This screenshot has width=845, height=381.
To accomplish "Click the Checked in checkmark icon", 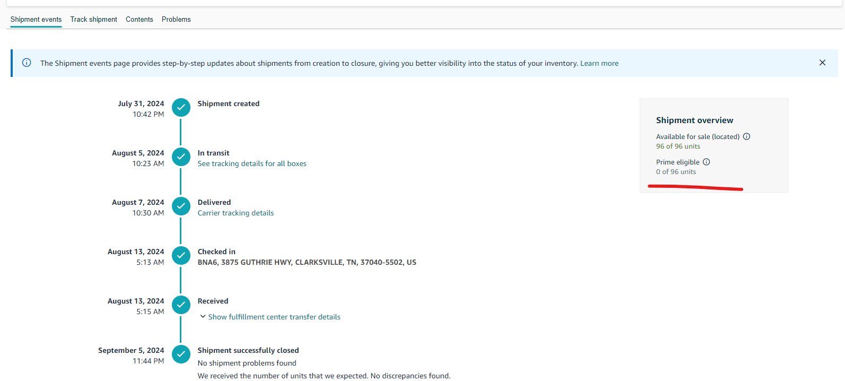I will click(181, 255).
